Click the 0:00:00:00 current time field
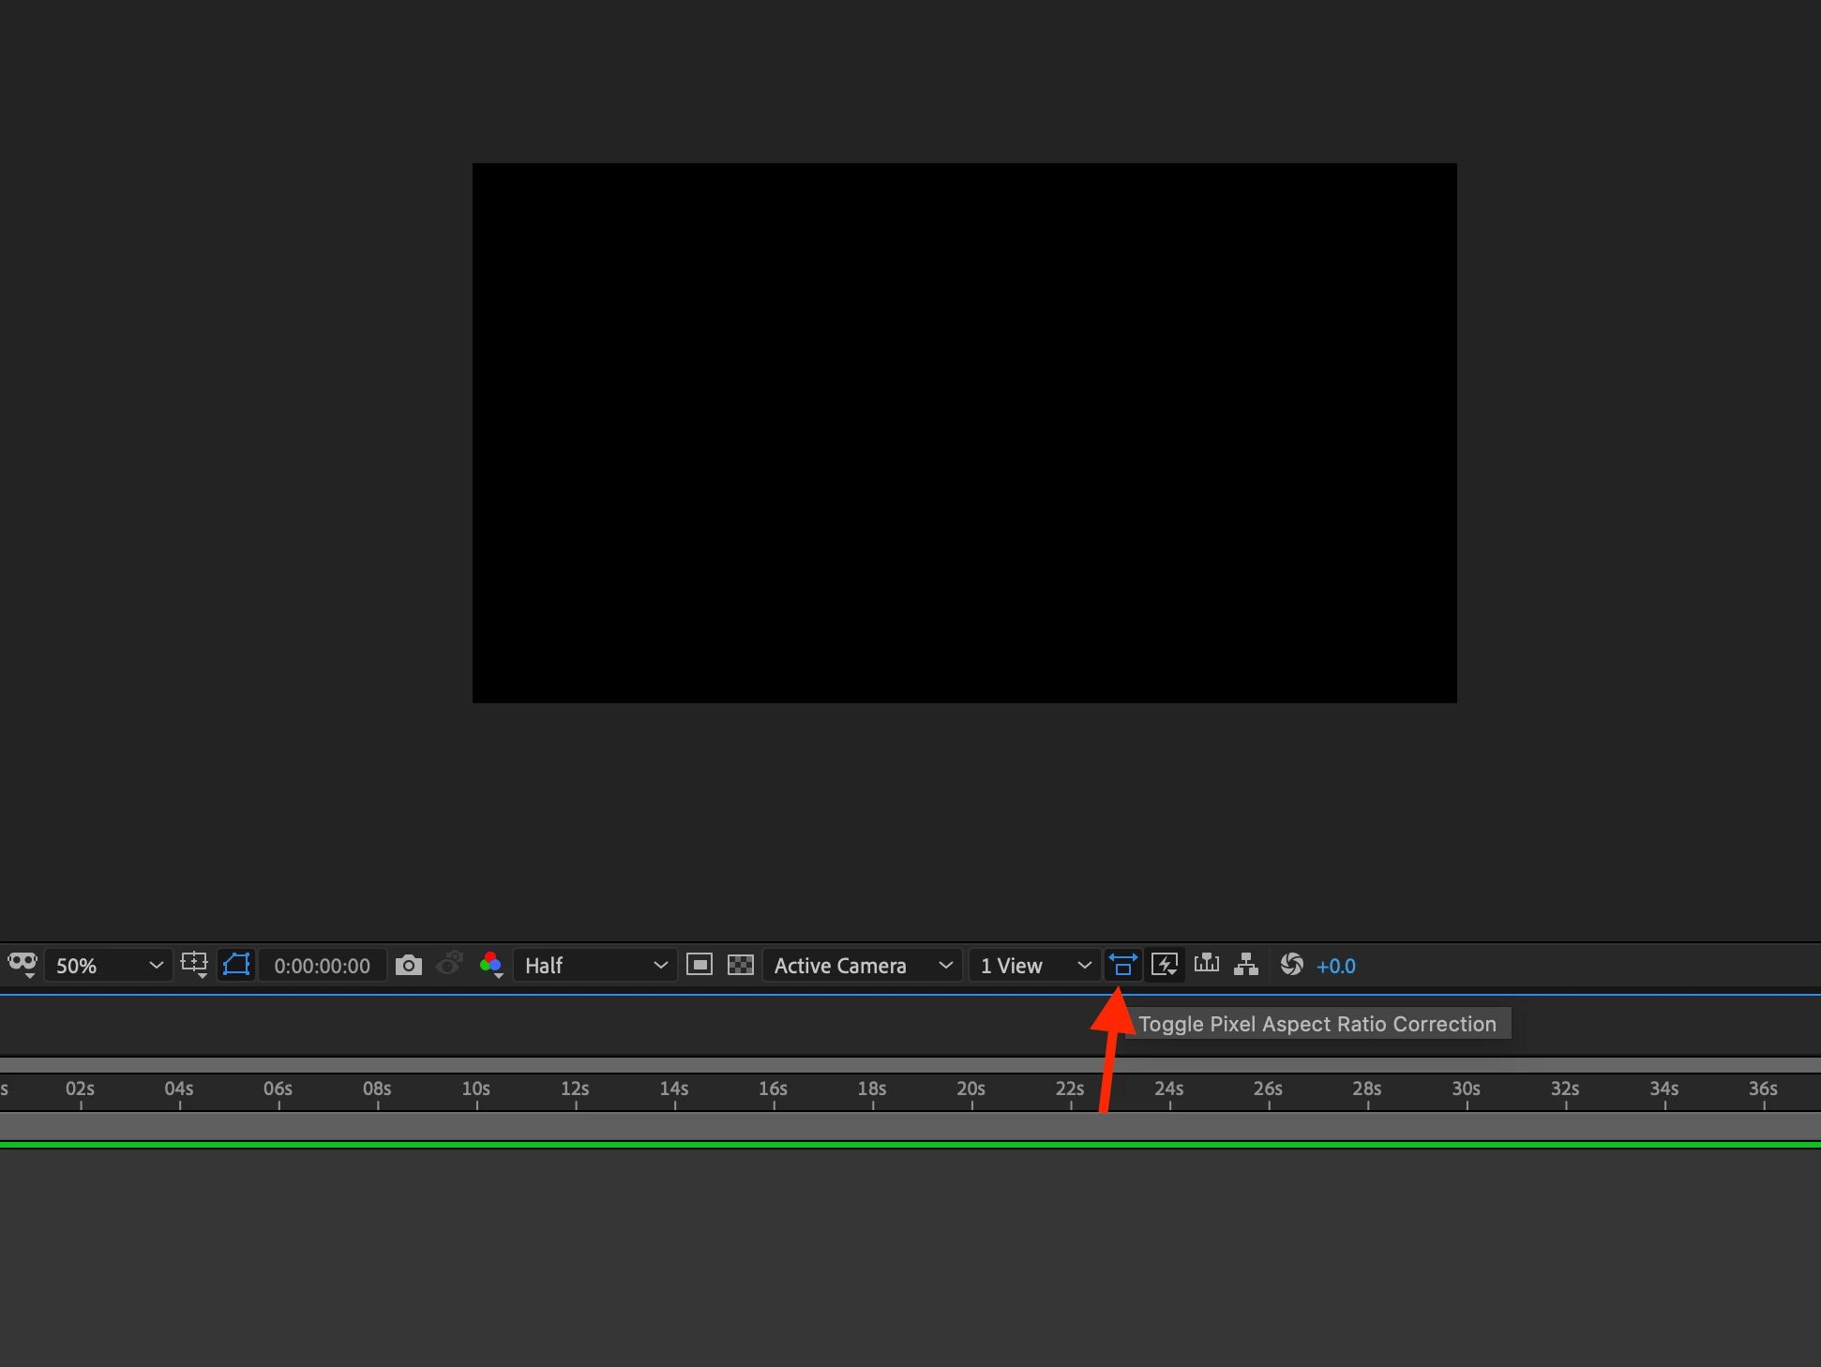Screen dimensions: 1821x1367 (322, 966)
